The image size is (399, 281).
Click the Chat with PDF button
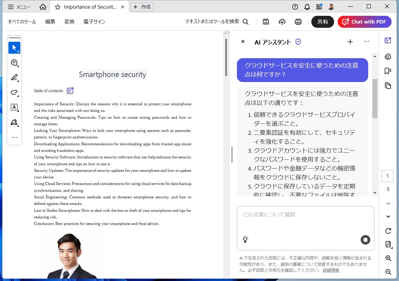(364, 22)
